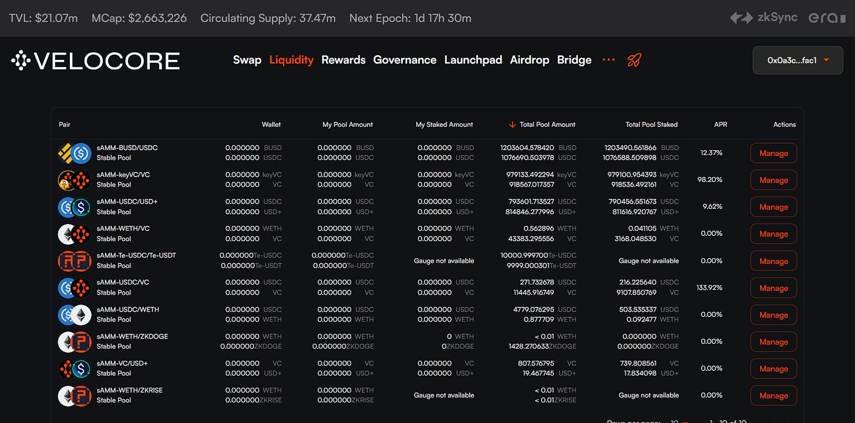Click the 1428.270633 ZKDOGE pool amount
Screen dimensions: 855x423
[541, 346]
